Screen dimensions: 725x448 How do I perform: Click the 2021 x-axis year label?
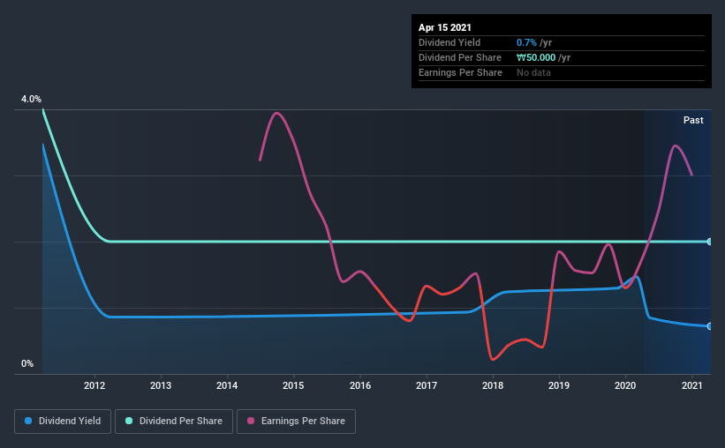[x=692, y=385]
